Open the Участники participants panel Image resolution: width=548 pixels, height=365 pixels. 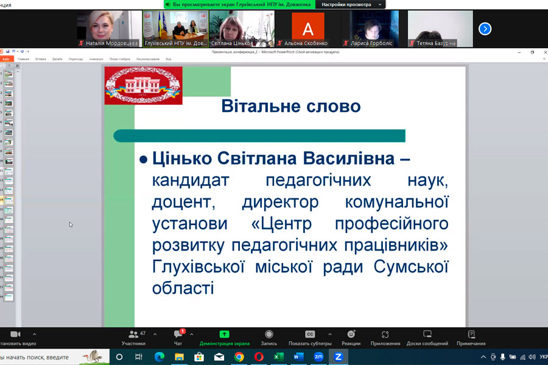click(133, 338)
